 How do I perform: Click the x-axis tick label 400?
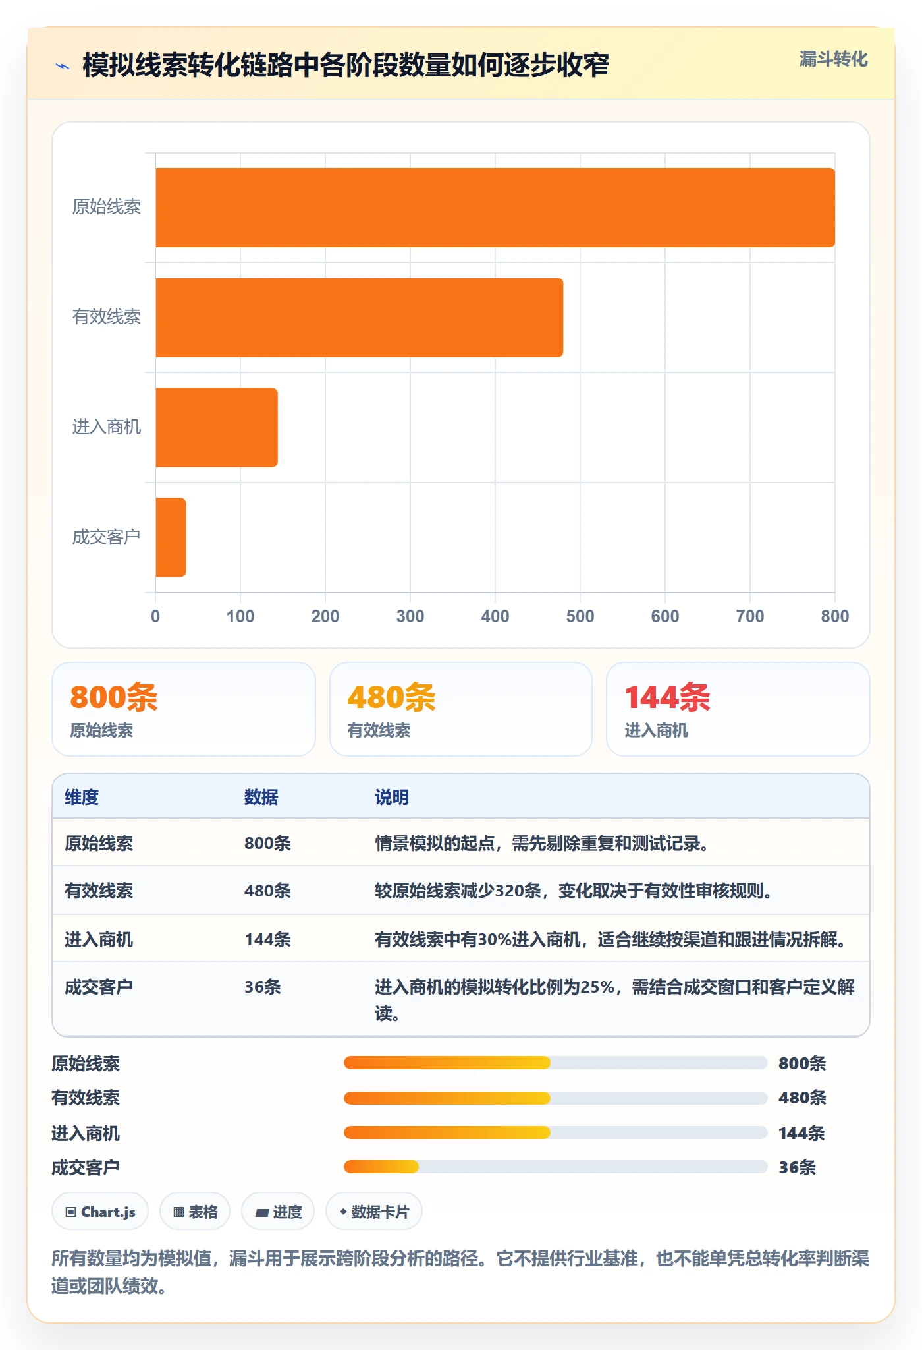pyautogui.click(x=495, y=616)
